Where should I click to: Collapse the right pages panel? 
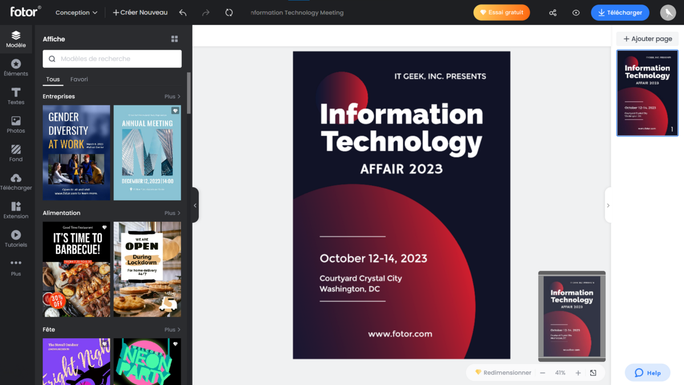point(608,205)
